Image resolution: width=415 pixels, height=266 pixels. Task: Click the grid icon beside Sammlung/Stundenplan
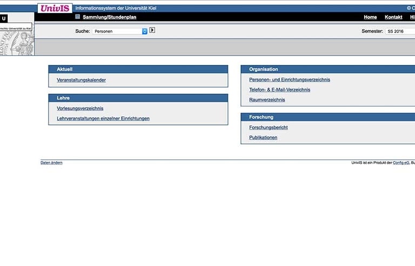click(x=78, y=17)
